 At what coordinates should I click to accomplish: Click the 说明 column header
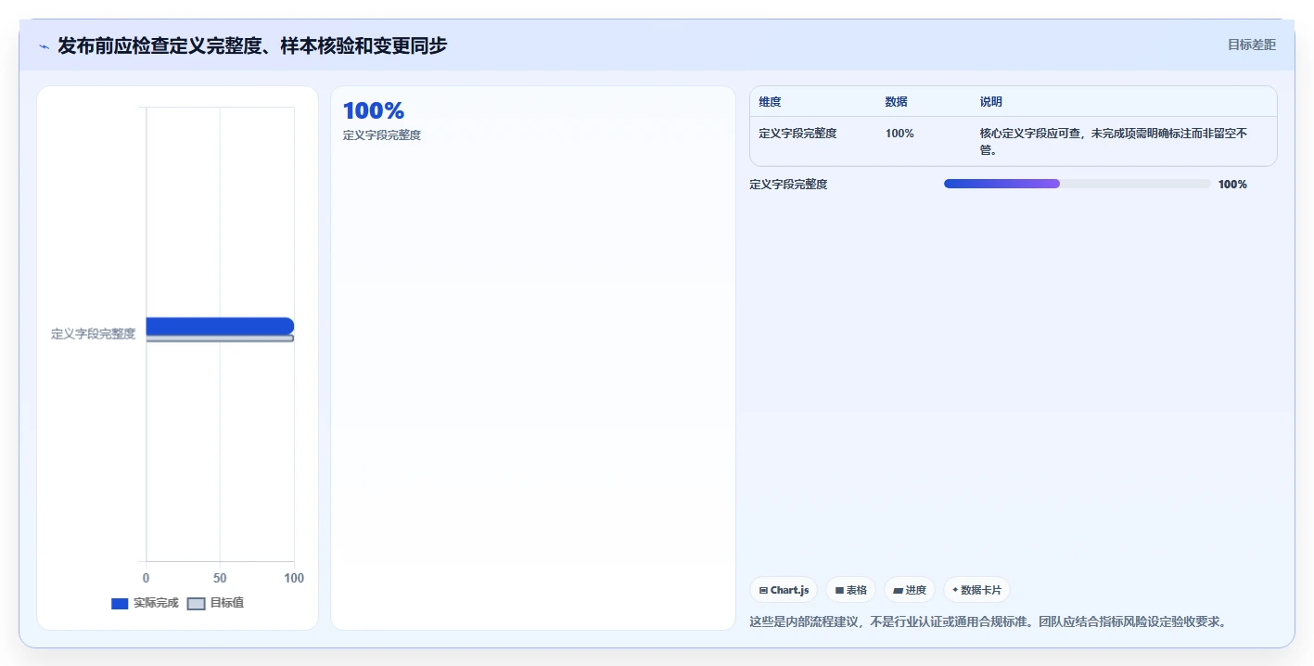pyautogui.click(x=990, y=102)
